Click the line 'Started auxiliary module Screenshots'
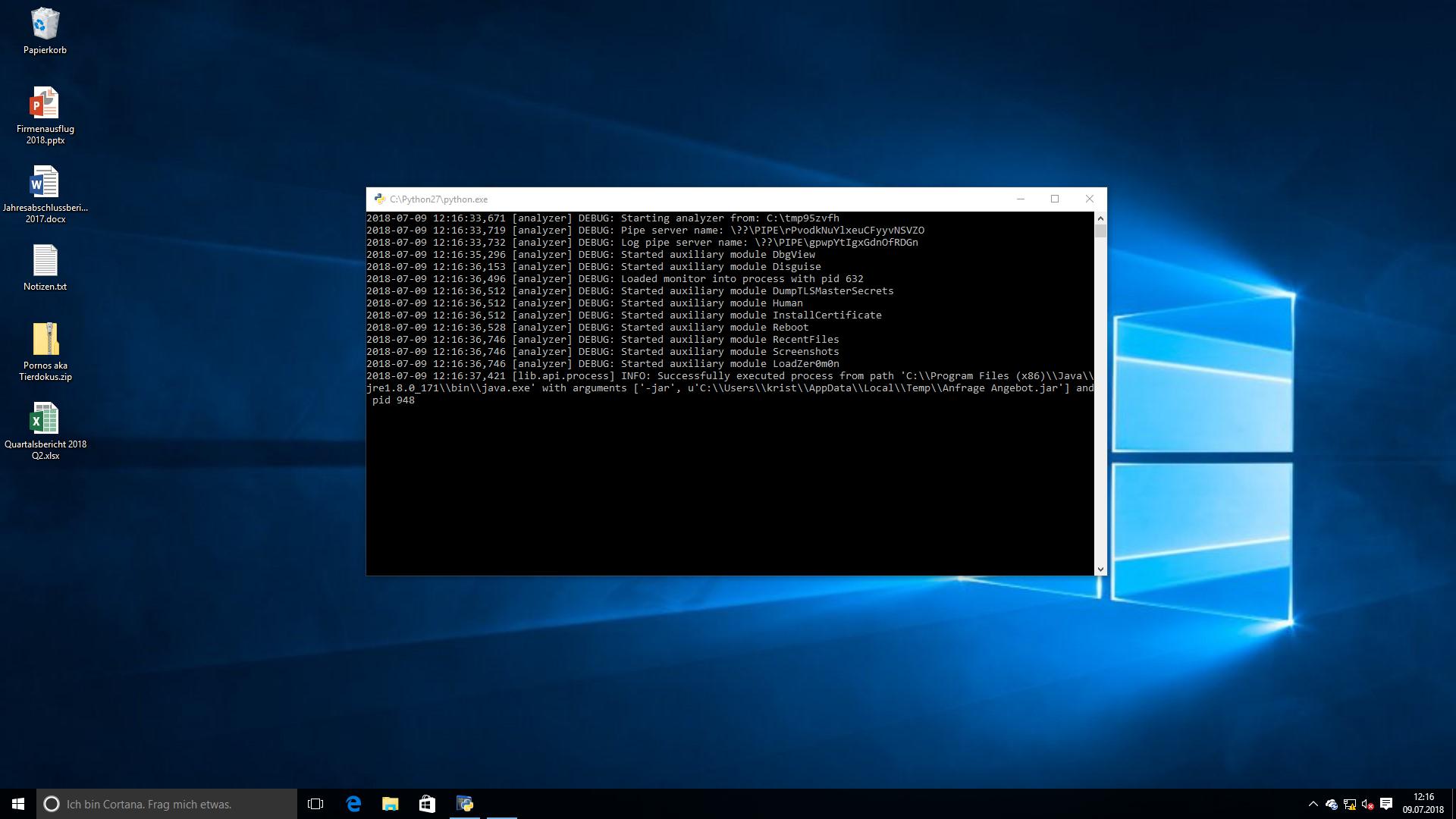The image size is (1456, 819). coord(603,352)
